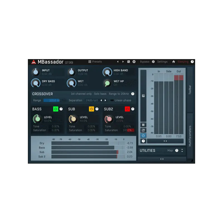This screenshot has width=223, height=223.
Task: Select next Separation value arrow
Action: pyautogui.click(x=105, y=100)
